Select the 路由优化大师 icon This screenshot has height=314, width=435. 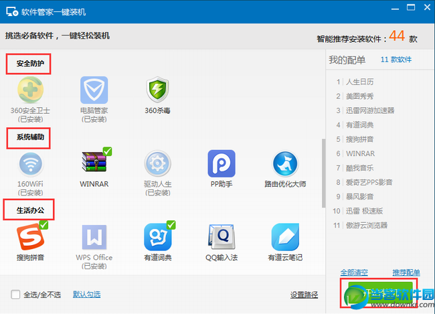click(285, 164)
